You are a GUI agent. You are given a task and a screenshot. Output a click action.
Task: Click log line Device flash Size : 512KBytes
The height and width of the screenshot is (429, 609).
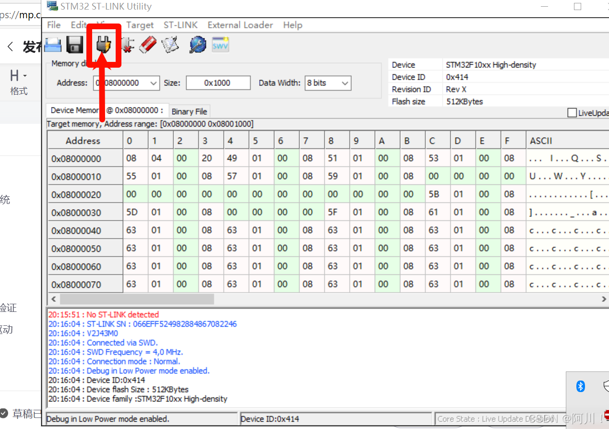119,390
